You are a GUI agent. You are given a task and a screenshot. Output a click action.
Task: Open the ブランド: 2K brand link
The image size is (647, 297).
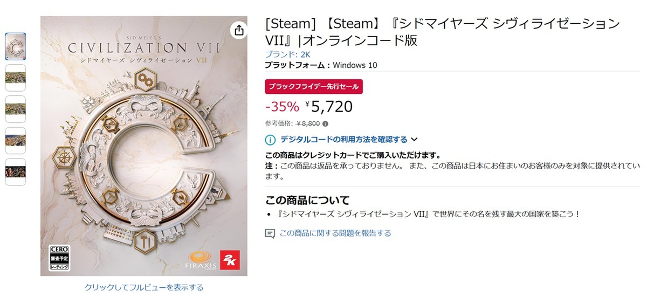(x=287, y=54)
